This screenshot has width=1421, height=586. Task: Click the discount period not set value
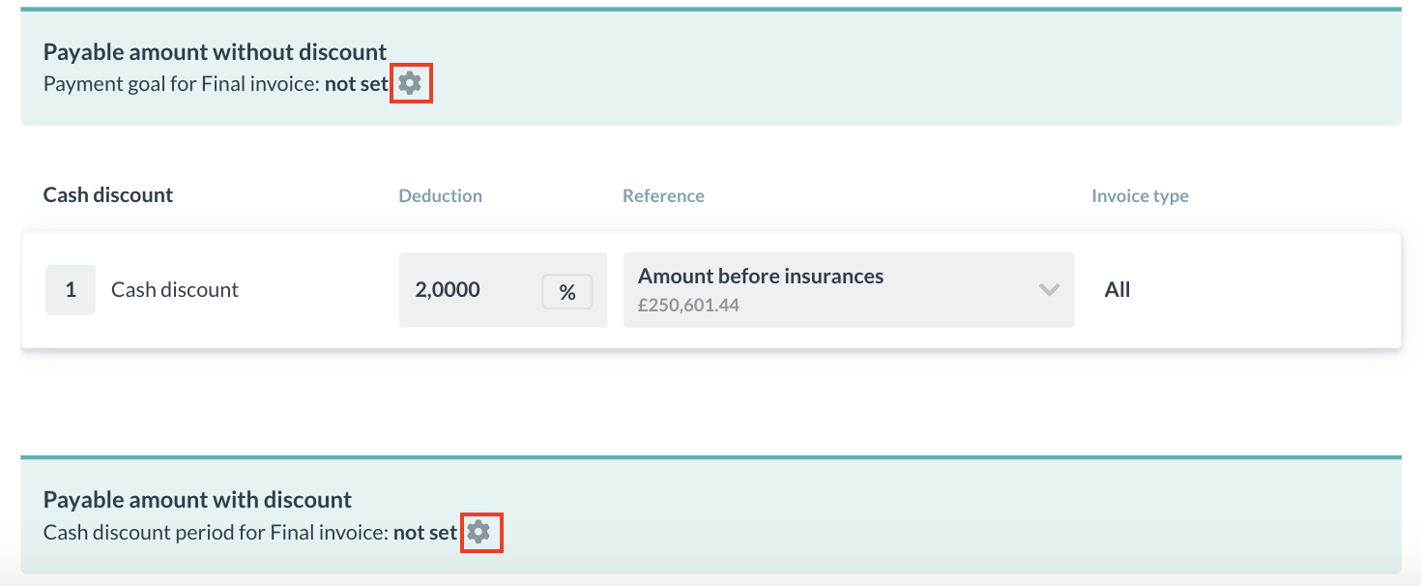click(x=425, y=533)
